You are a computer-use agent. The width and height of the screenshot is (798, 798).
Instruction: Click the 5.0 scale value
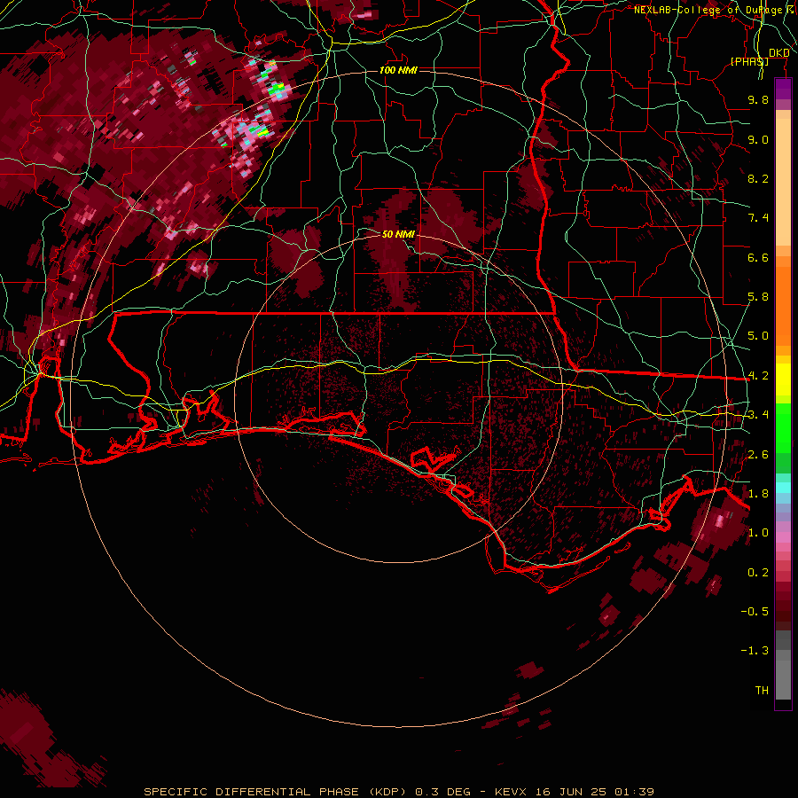758,336
